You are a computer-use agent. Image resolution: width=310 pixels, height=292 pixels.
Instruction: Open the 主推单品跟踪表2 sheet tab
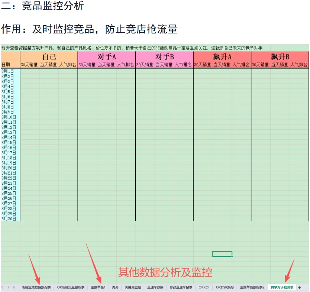[x=252, y=287]
